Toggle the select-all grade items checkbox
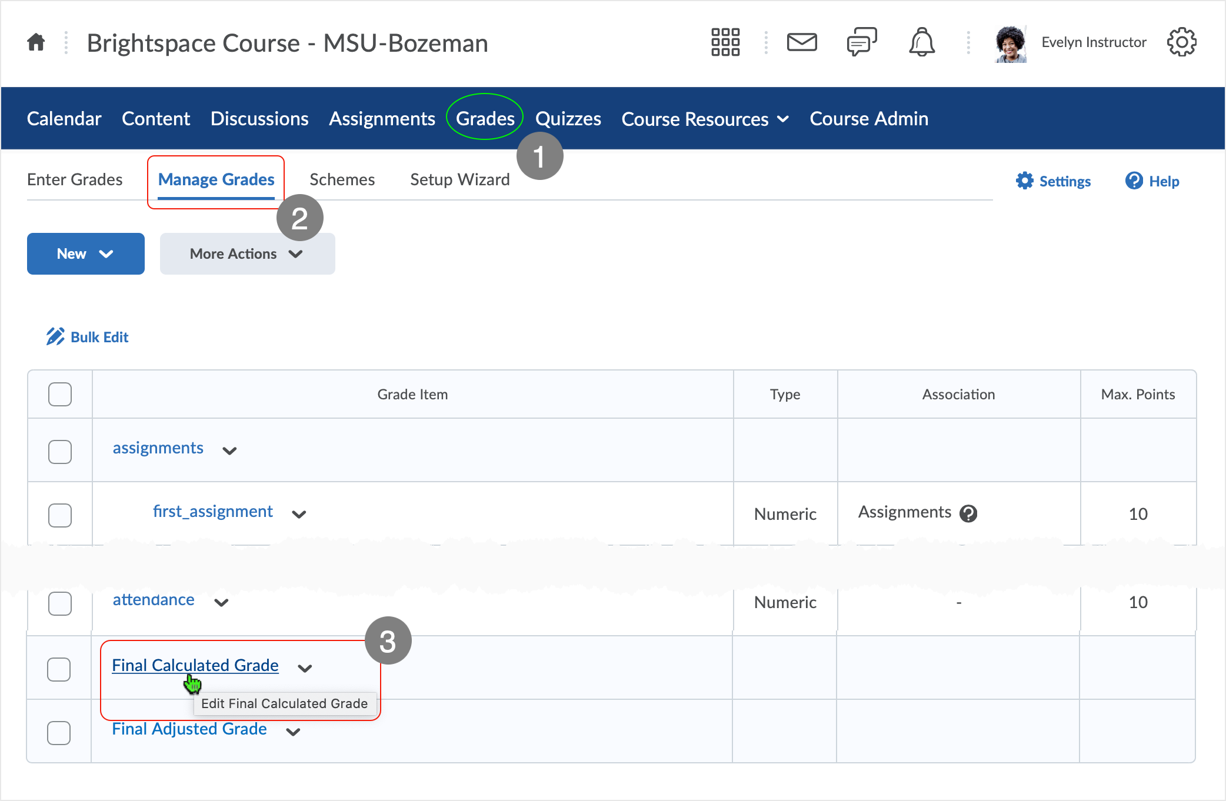Image resolution: width=1226 pixels, height=801 pixels. point(60,394)
